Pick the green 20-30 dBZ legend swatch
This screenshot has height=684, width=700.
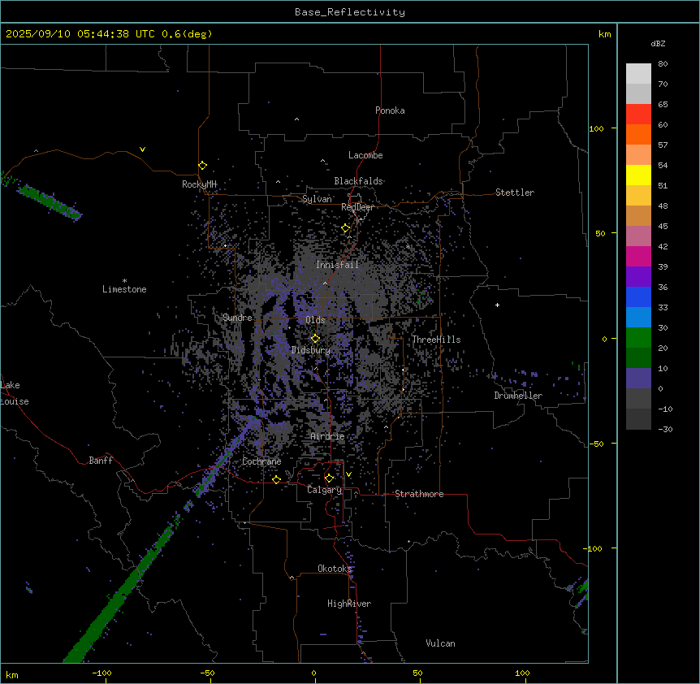coord(638,338)
